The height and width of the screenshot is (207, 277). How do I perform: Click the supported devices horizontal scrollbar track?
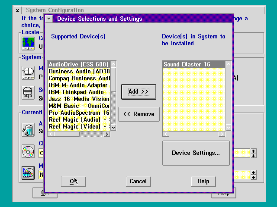[91, 134]
